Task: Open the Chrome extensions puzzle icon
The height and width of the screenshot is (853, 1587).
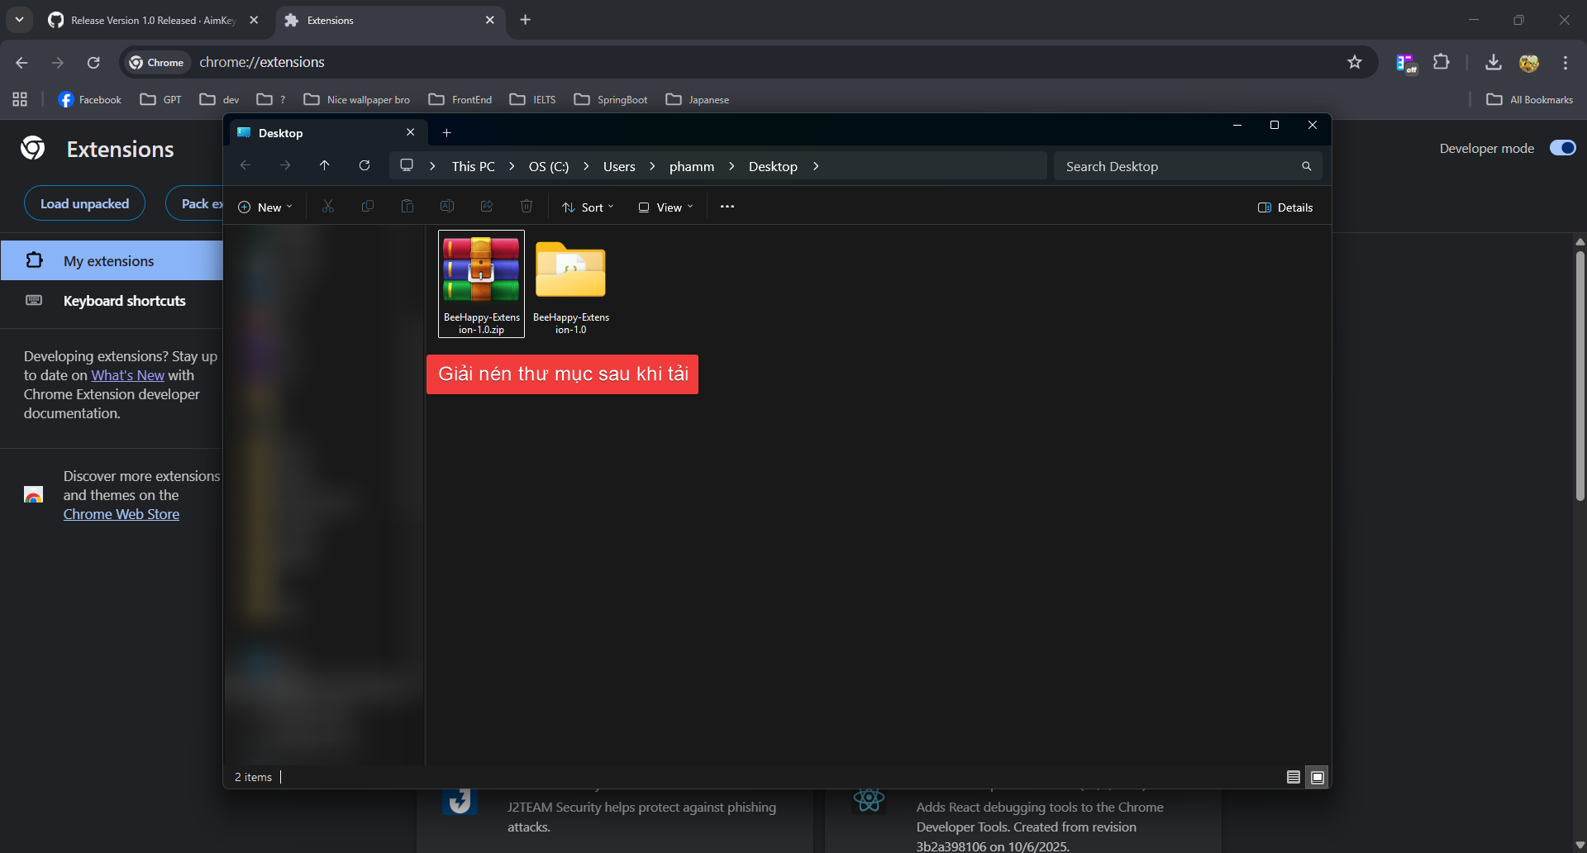Action: [1441, 62]
